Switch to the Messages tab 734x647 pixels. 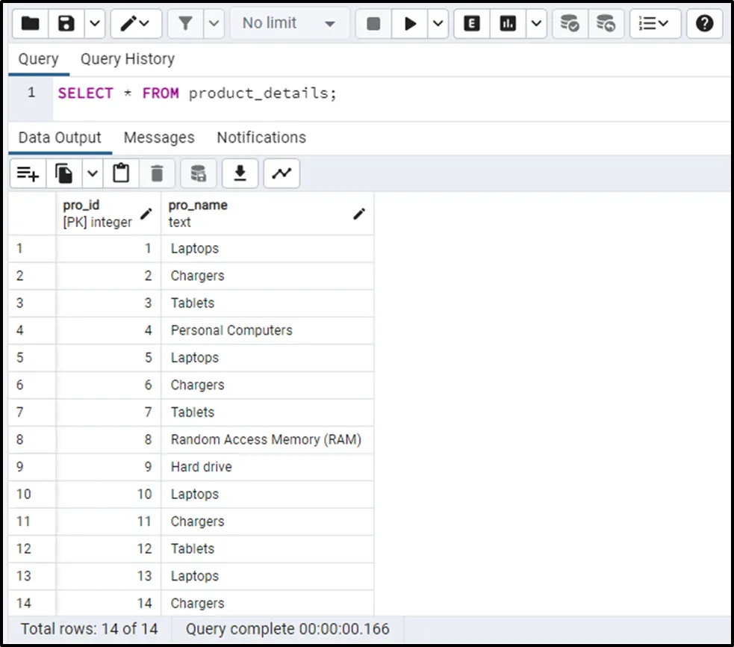coord(159,137)
